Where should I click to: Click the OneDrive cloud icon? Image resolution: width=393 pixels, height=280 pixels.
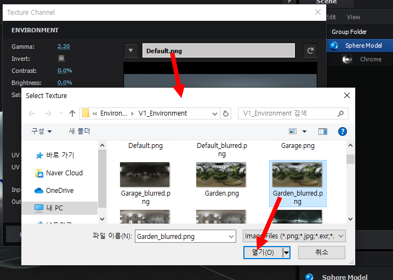(39, 191)
